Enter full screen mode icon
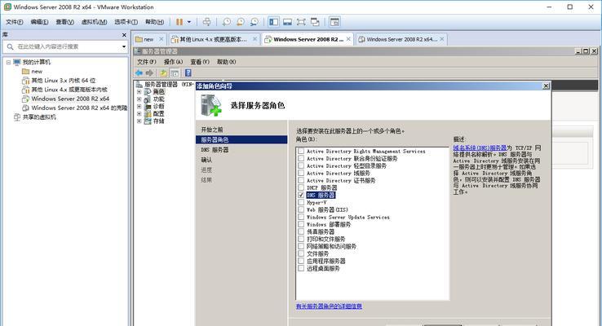The height and width of the screenshot is (326, 602). (x=301, y=22)
